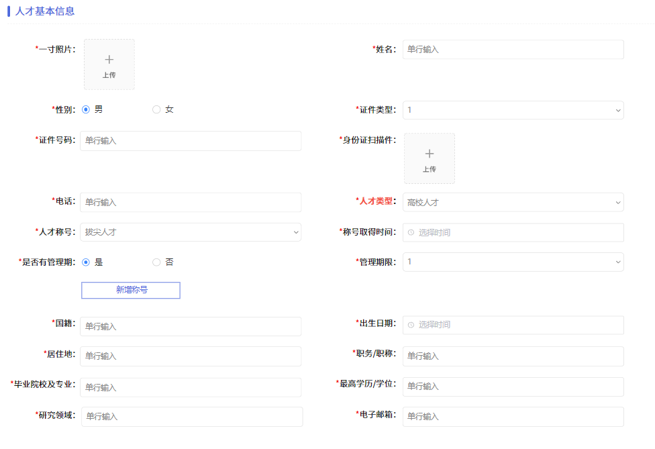This screenshot has width=655, height=449.
Task: Click the chevron arrow of 管理期限 dropdown
Action: tap(618, 262)
